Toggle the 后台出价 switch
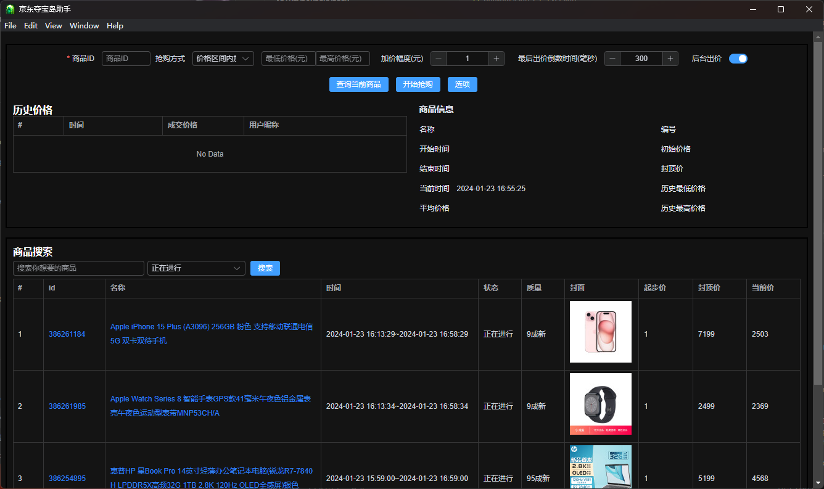Viewport: 824px width, 489px height. [x=738, y=59]
